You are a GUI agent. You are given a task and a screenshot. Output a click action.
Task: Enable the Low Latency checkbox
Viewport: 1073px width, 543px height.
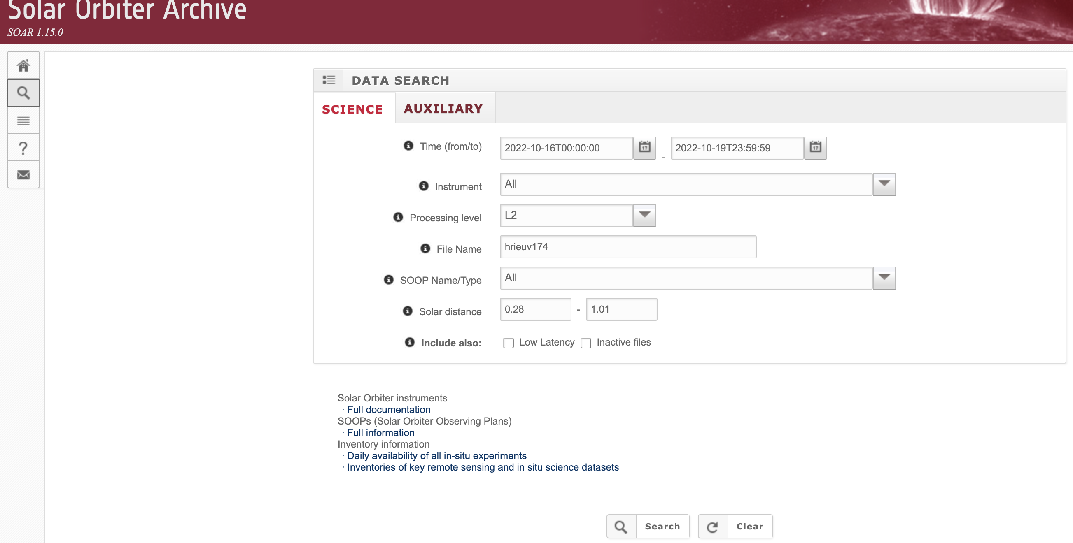click(508, 343)
